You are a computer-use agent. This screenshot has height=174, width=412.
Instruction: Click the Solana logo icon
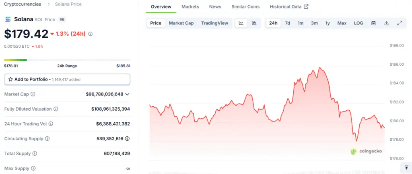pyautogui.click(x=8, y=19)
